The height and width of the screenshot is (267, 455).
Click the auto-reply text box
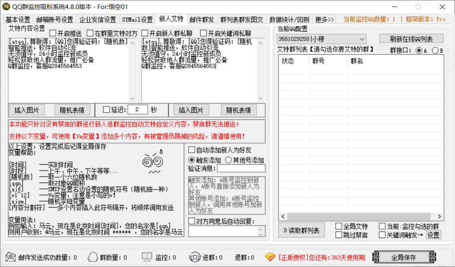[x=223, y=231]
